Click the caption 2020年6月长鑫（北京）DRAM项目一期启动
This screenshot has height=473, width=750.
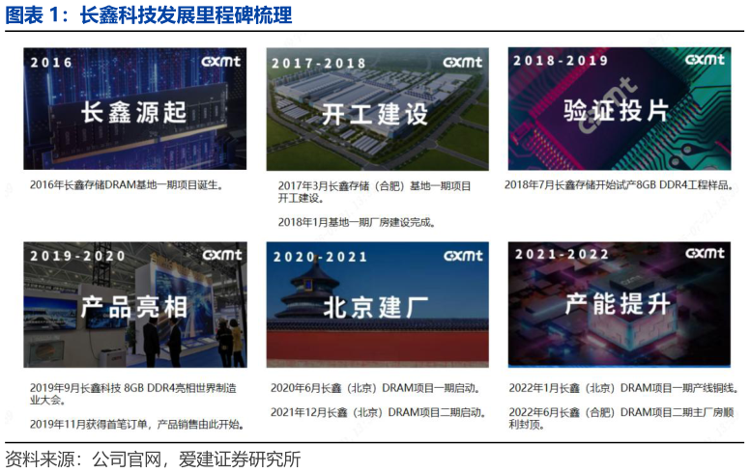point(375,388)
